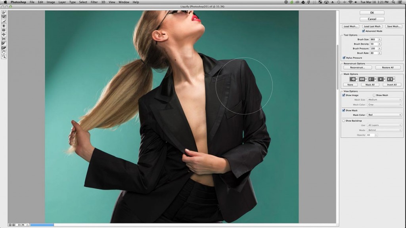Click the zoom in plus button

13,225
